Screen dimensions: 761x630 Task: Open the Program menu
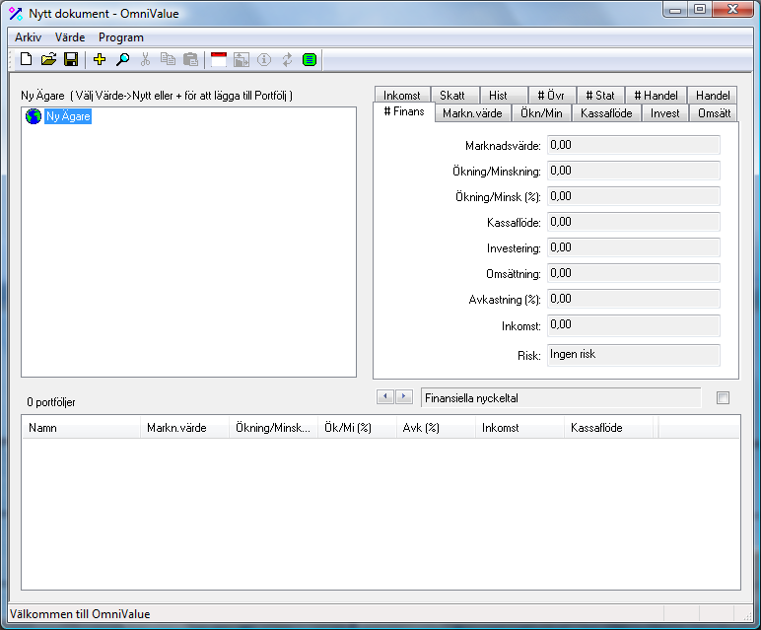pos(121,37)
